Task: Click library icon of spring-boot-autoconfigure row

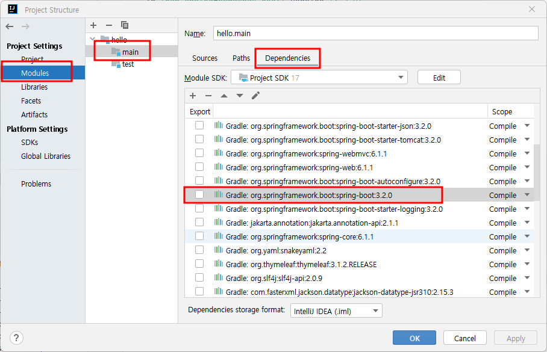Action: click(x=219, y=181)
